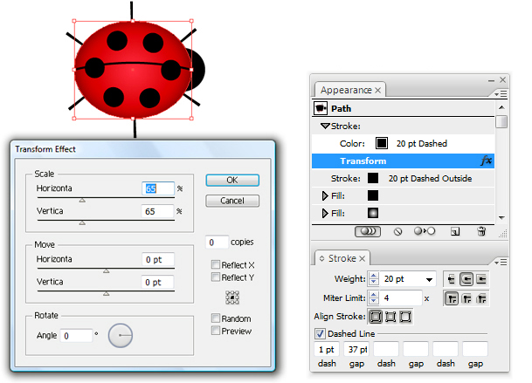
Task: Open the Appearance panel flyout menu
Action: pos(501,94)
